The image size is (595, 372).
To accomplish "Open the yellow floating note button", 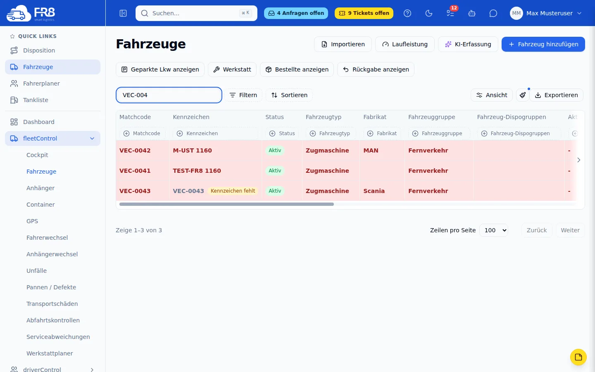I will [578, 357].
